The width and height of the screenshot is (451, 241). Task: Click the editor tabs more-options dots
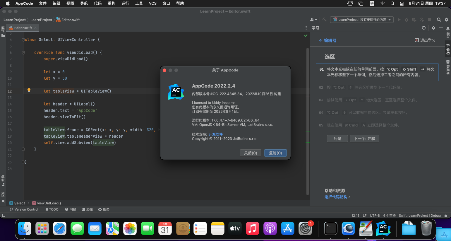tap(306, 28)
